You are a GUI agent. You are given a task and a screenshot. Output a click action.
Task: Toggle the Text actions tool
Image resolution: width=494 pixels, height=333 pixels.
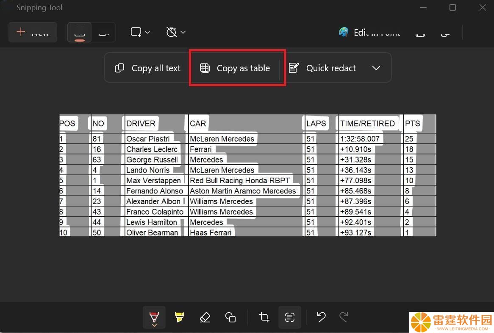pos(289,317)
